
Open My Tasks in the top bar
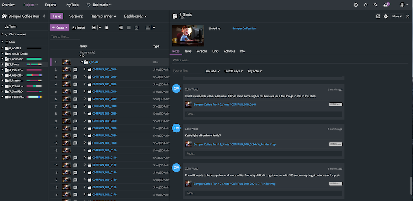(x=72, y=5)
